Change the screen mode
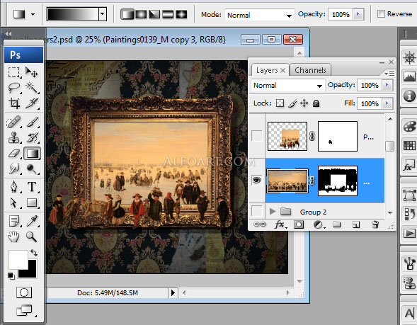 point(24,310)
